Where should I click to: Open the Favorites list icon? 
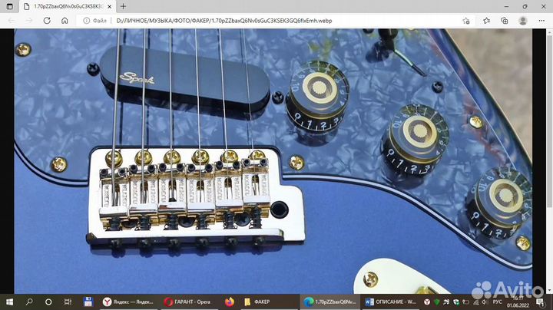point(488,21)
